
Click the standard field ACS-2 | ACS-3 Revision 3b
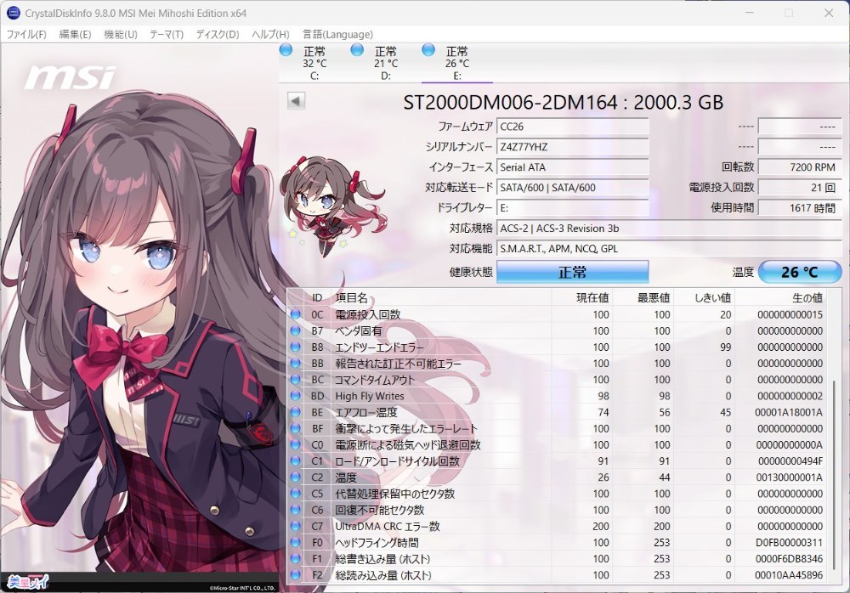669,229
